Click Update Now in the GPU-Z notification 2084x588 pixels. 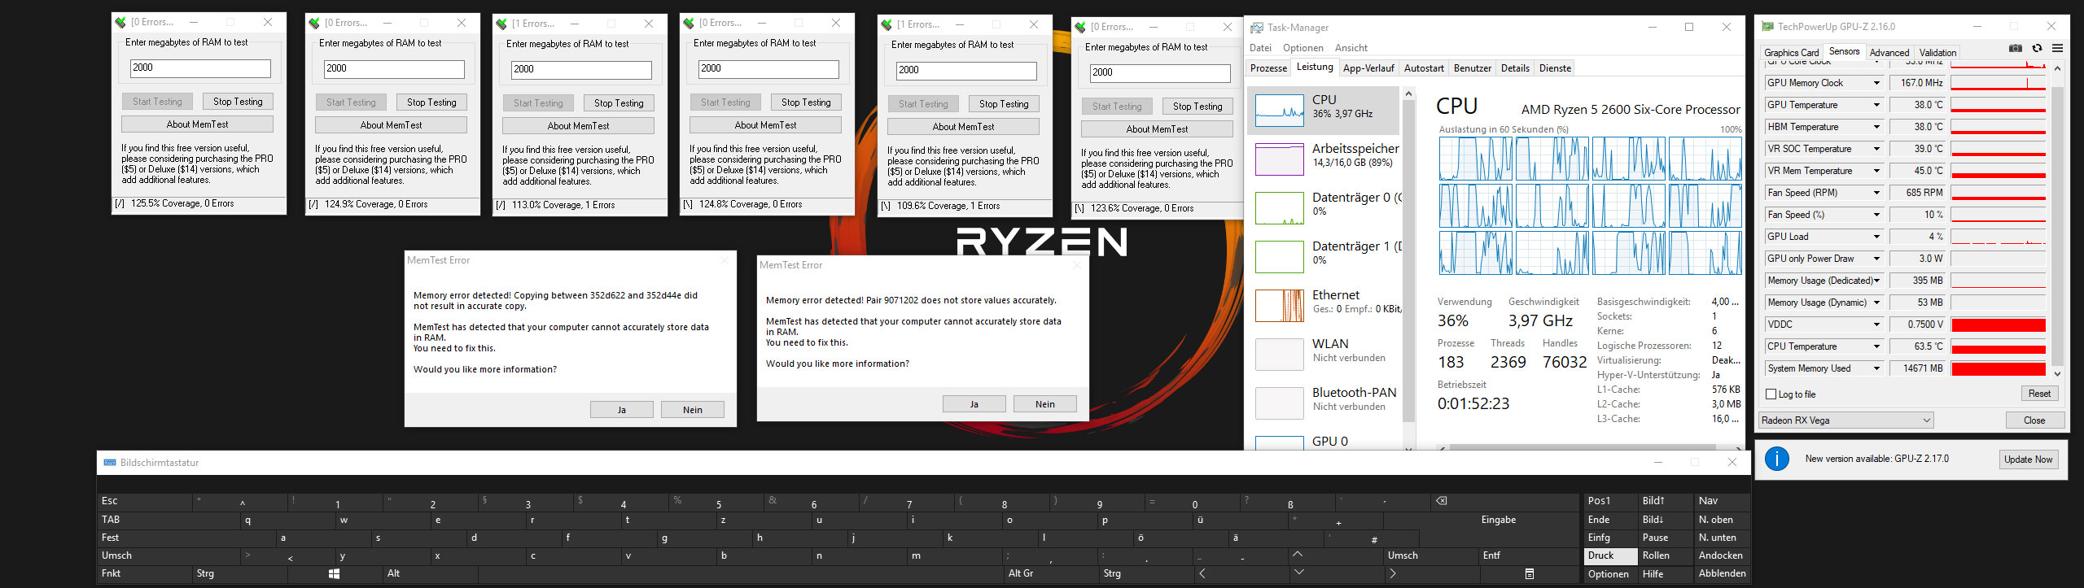coord(2028,460)
